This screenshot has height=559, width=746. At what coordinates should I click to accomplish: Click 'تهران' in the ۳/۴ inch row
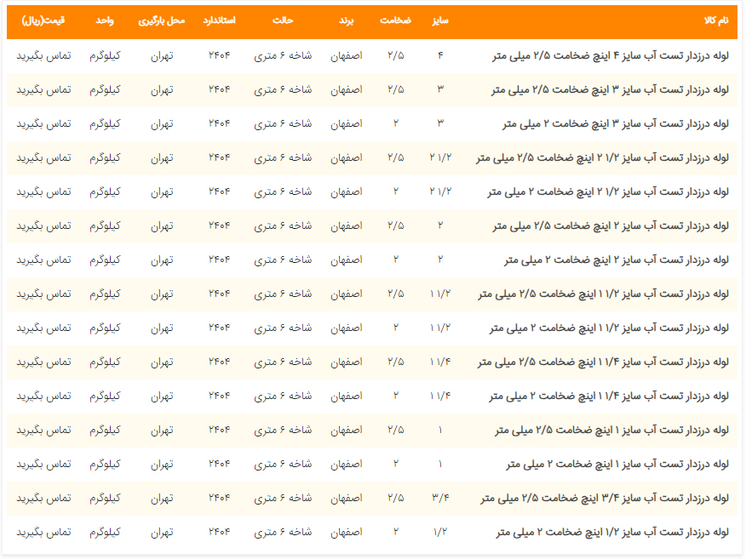(x=163, y=499)
